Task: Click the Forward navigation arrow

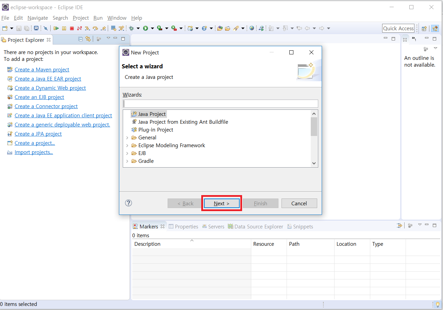Action: point(321,28)
